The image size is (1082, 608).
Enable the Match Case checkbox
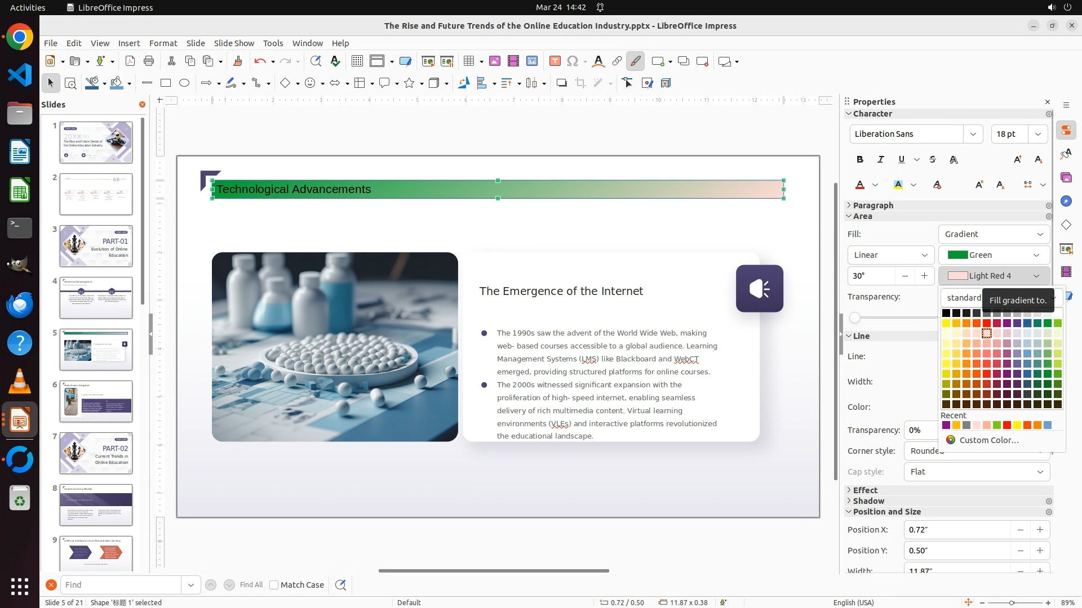click(274, 585)
